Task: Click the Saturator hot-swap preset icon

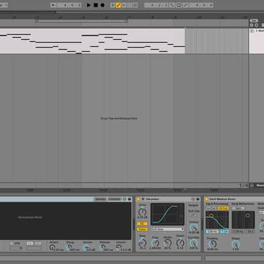Action: pos(193,199)
